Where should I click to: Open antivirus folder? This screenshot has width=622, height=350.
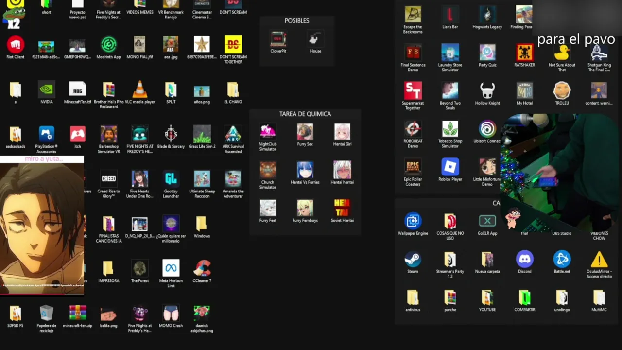tap(413, 297)
